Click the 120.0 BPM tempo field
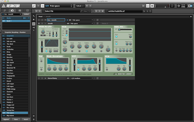The width and height of the screenshot is (194, 122). [80, 6]
